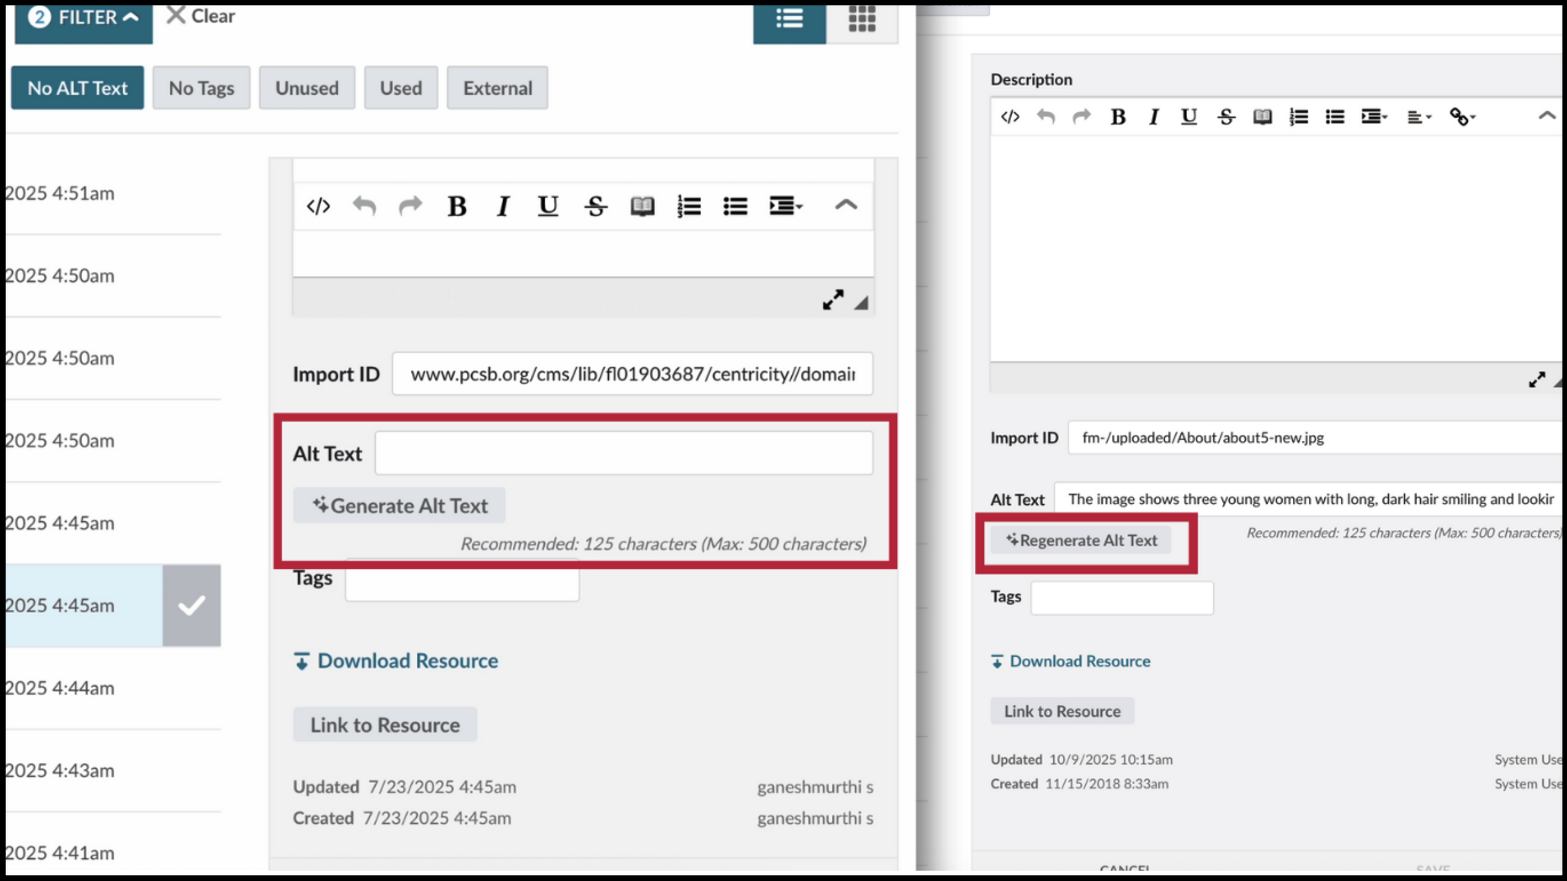This screenshot has height=881, width=1567.
Task: Click undo arrow in right Description toolbar
Action: point(1045,117)
